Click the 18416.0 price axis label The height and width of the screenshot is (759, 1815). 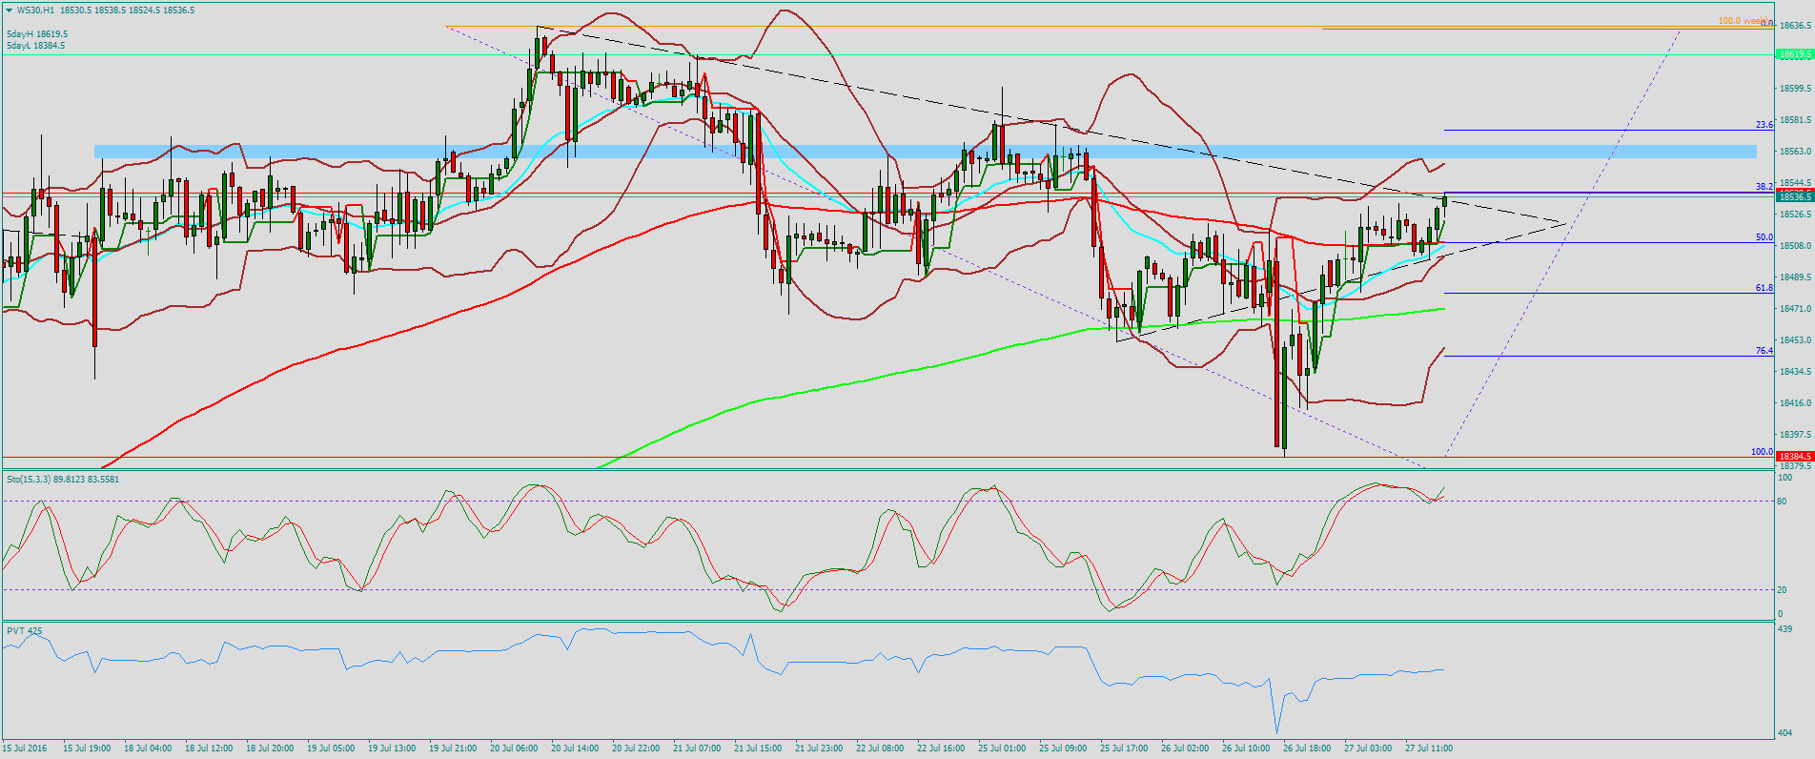pyautogui.click(x=1794, y=403)
